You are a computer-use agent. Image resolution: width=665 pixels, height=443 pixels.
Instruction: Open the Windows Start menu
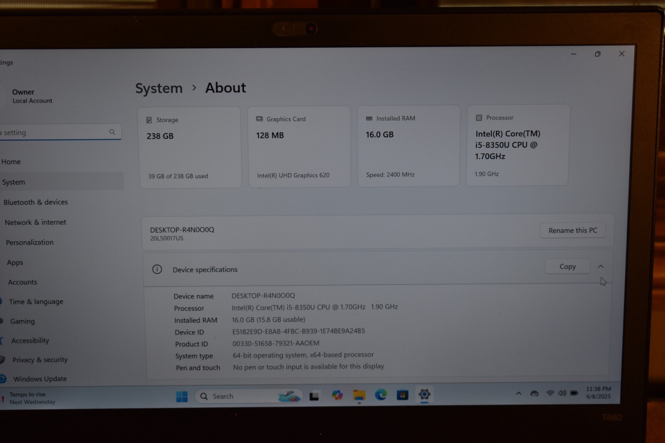pos(182,396)
